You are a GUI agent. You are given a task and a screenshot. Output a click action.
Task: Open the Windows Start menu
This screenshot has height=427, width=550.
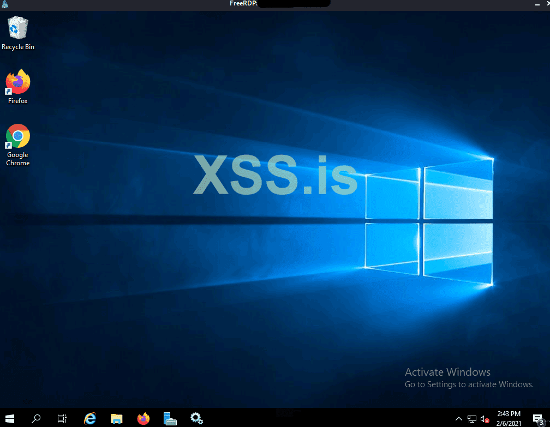pyautogui.click(x=10, y=419)
